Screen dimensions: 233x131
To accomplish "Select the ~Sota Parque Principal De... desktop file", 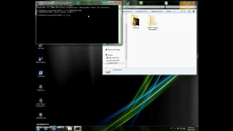I will [41, 103].
